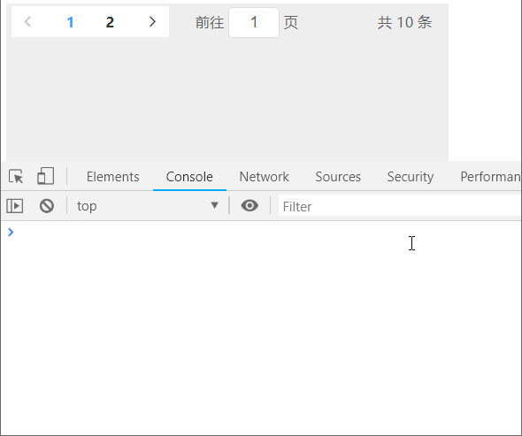Click the "页" label after input
Image resolution: width=522 pixels, height=436 pixels.
click(290, 23)
